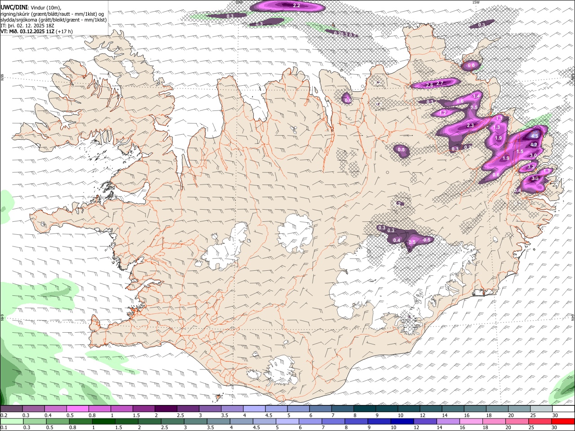Image resolution: width=575 pixels, height=431 pixels.
Task: Click the "20W" longitude label
Action: tap(239, 2)
